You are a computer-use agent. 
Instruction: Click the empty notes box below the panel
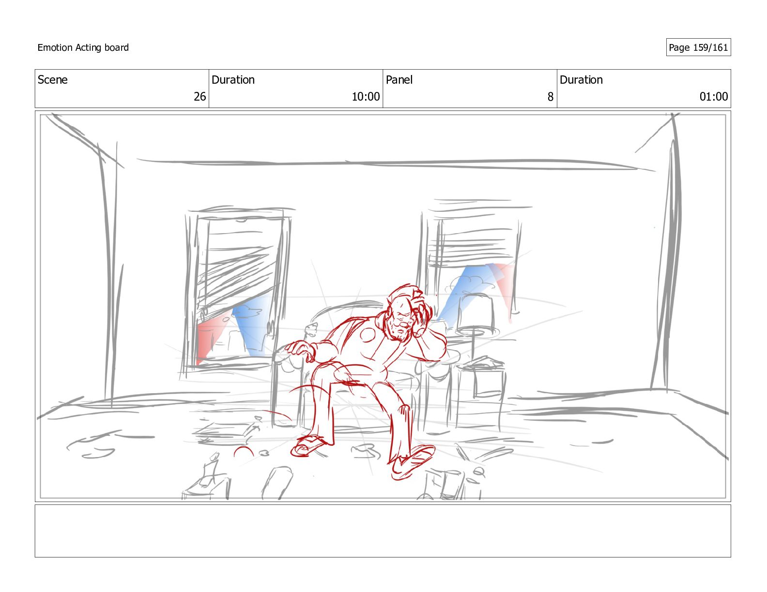(x=383, y=531)
